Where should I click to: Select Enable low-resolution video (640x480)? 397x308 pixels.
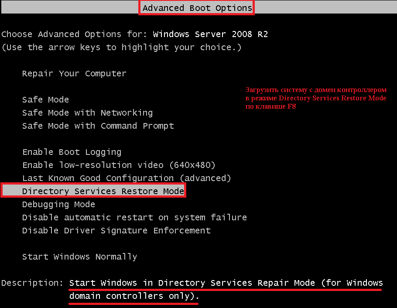[x=119, y=165]
